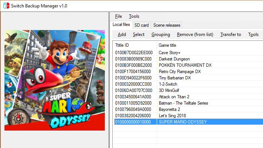Switch to the Local files tab
The image size is (263, 148).
[x=121, y=24]
